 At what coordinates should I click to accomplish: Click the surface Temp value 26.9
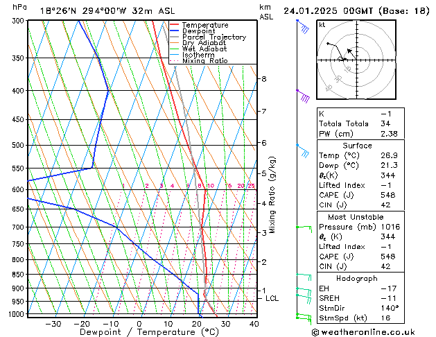389,155
